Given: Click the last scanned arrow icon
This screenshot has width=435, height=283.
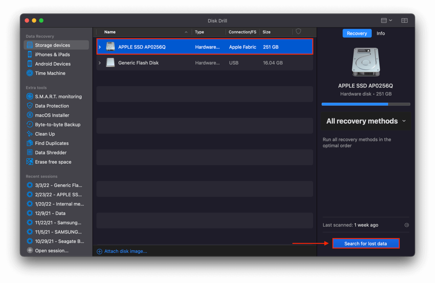Looking at the screenshot, I should (x=407, y=225).
